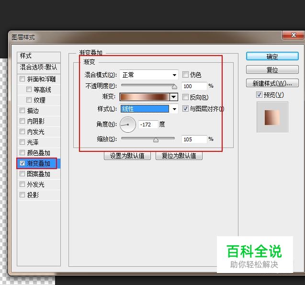Click the scale value field 105
Viewport: 305px width, 285px height.
pos(194,139)
